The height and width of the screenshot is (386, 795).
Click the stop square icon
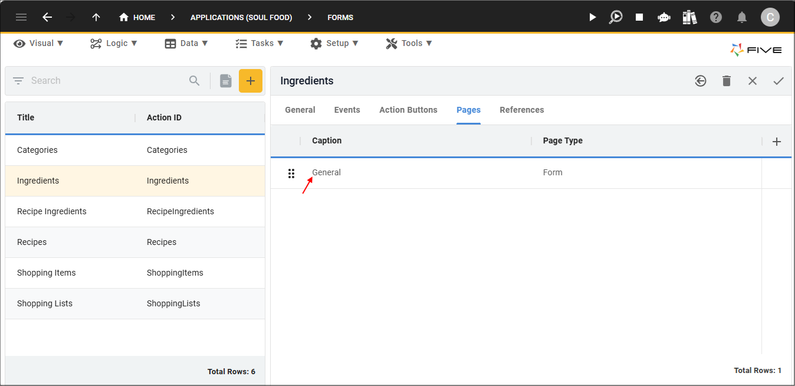(x=639, y=17)
